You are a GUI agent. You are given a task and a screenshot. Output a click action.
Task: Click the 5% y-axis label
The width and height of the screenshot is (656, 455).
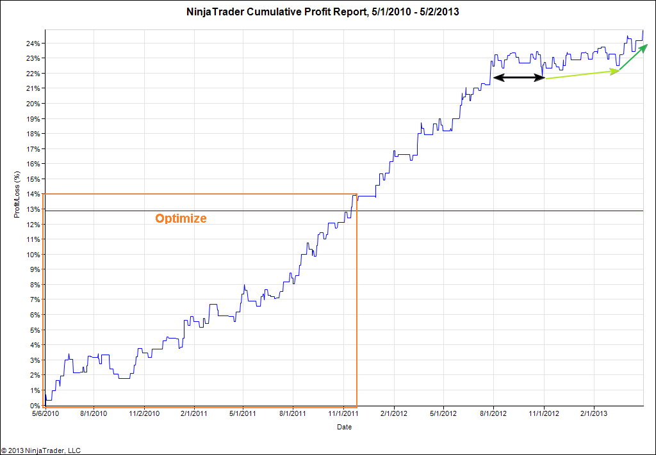coord(35,330)
